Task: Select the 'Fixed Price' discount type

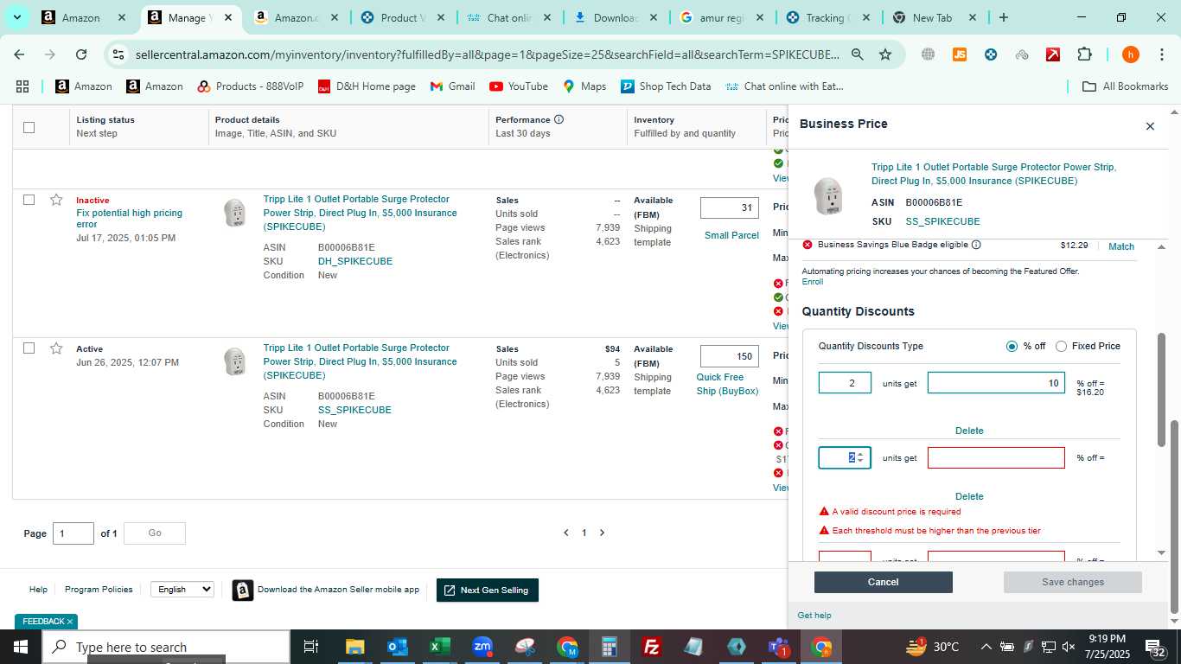Action: point(1061,346)
